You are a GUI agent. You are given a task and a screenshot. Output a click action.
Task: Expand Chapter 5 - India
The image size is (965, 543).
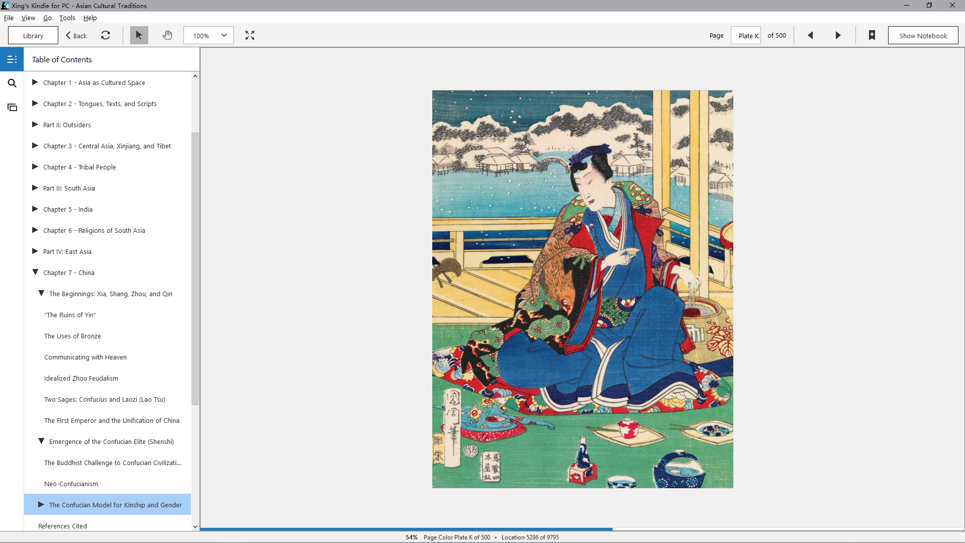[35, 209]
